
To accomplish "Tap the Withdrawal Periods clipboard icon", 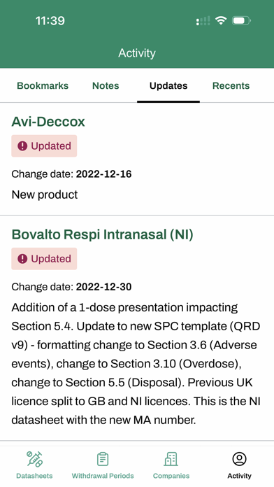I will pyautogui.click(x=103, y=459).
